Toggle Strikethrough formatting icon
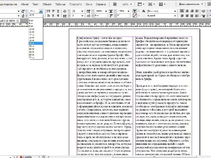The width and height of the screenshot is (211, 158). tap(58, 16)
